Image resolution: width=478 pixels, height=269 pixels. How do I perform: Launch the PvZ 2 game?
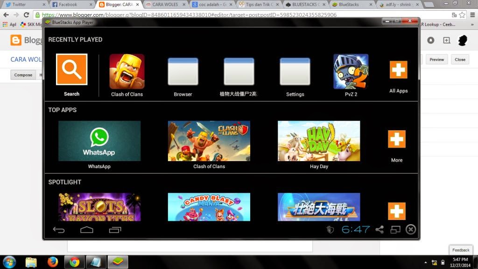(350, 71)
